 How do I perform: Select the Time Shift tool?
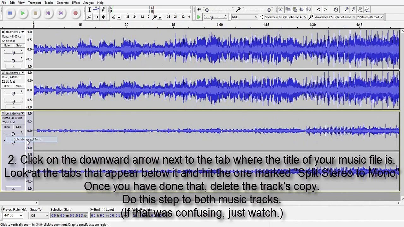96,17
